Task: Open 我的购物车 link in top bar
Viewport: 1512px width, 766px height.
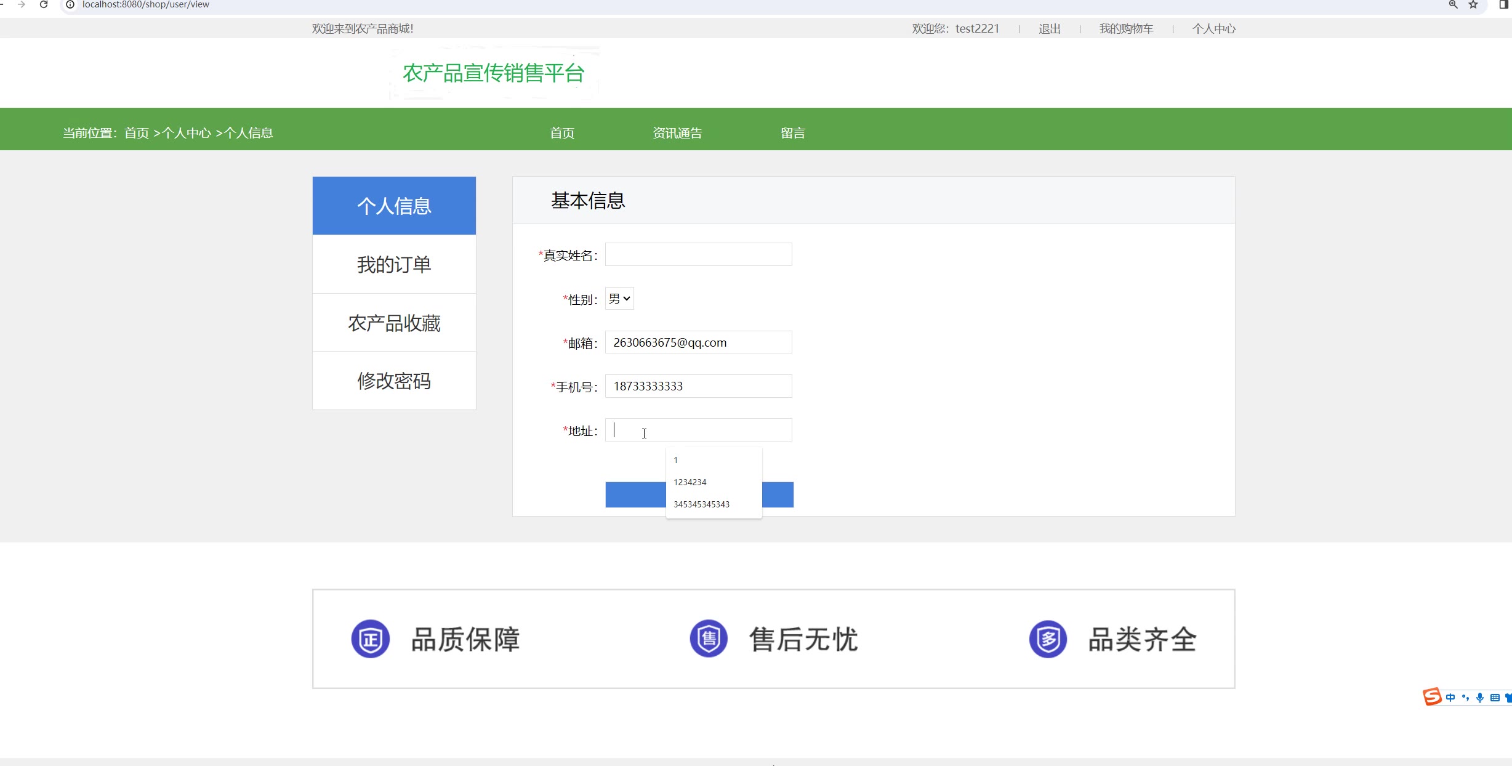Action: point(1126,29)
